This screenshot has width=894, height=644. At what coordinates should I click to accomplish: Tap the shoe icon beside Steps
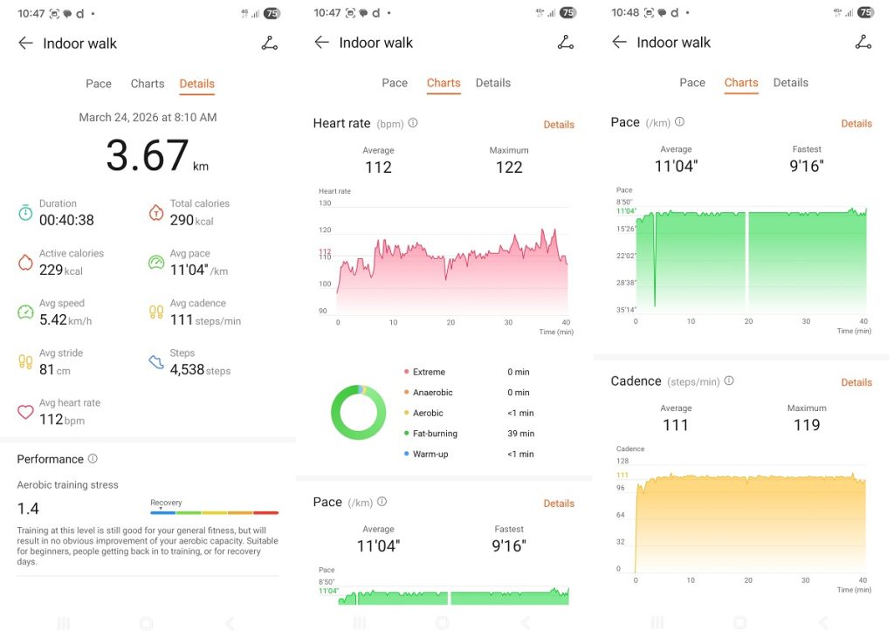(x=156, y=361)
